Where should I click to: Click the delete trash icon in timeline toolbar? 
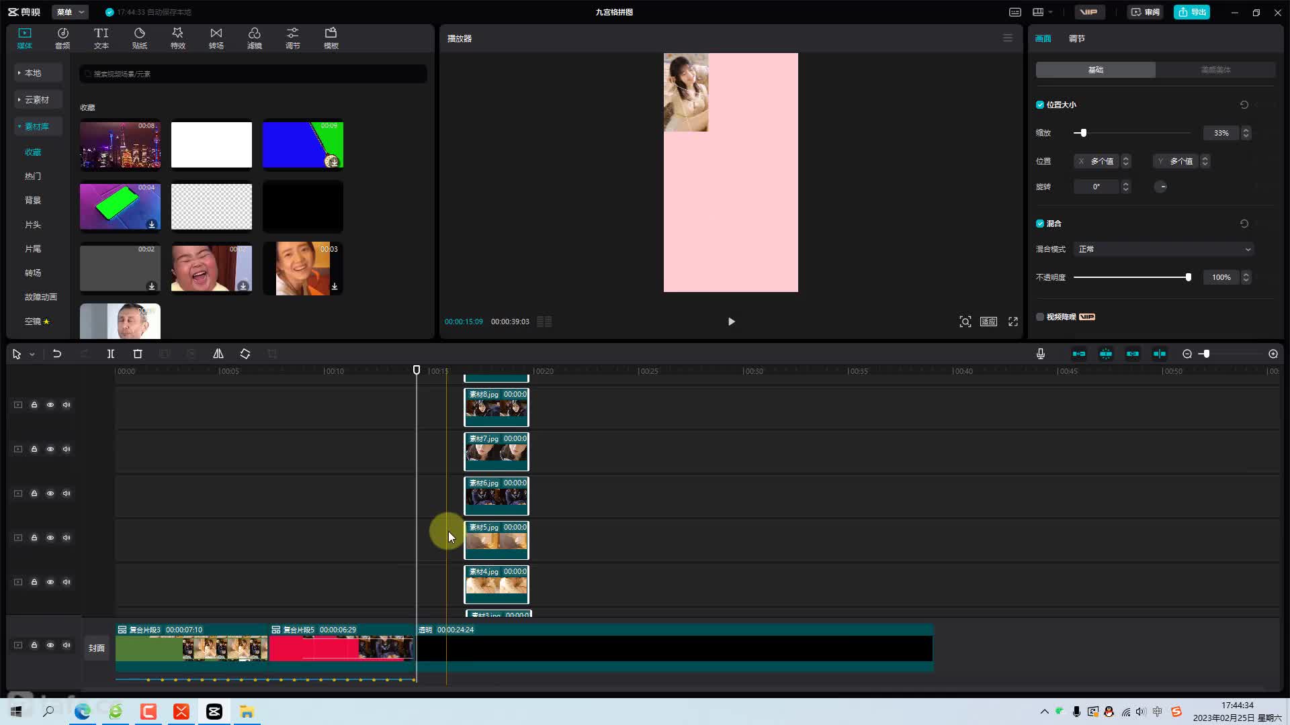pos(138,354)
